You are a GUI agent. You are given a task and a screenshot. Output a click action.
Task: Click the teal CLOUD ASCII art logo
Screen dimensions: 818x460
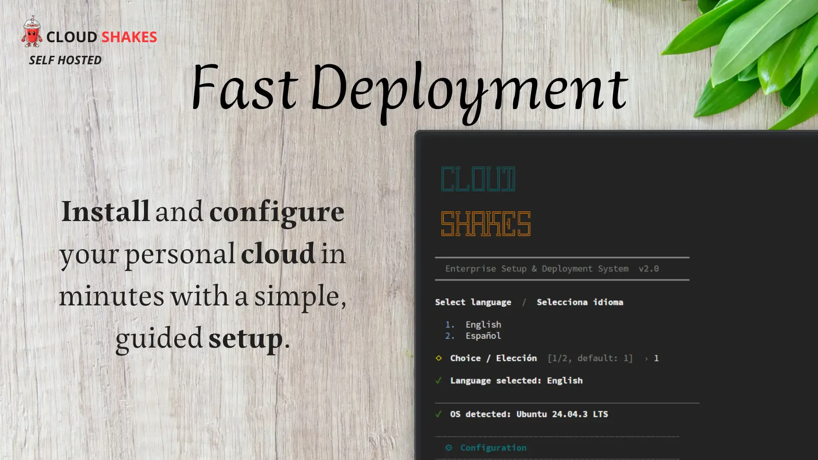pos(478,179)
